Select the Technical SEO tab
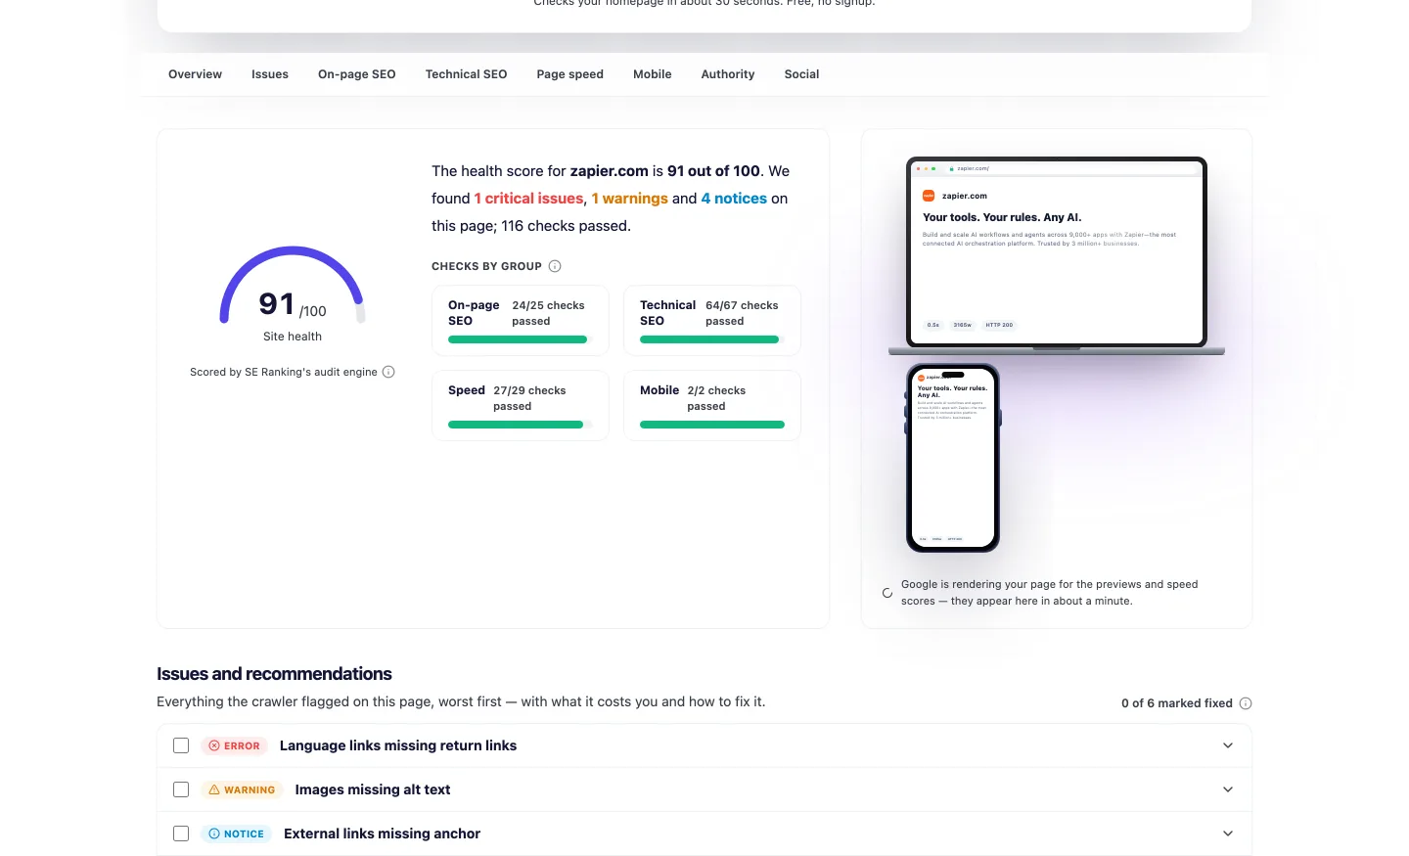1409x856 pixels. point(466,74)
